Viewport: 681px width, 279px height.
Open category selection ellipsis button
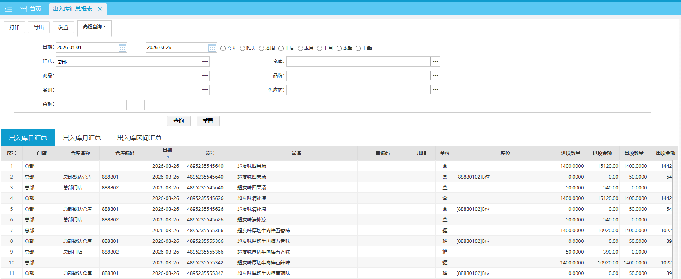(x=205, y=90)
